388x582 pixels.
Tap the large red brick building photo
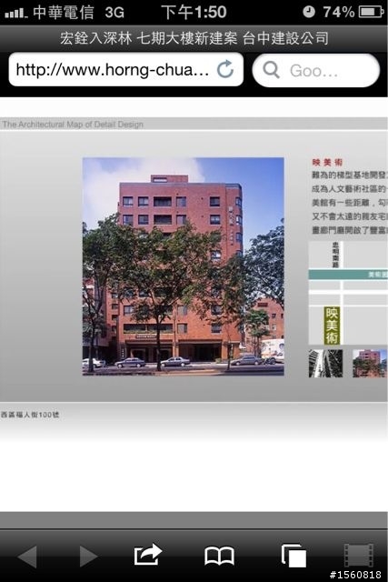pyautogui.click(x=184, y=266)
